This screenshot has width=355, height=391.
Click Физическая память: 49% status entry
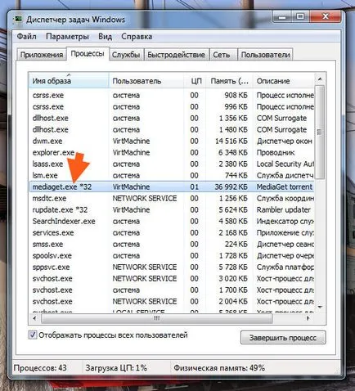(219, 368)
